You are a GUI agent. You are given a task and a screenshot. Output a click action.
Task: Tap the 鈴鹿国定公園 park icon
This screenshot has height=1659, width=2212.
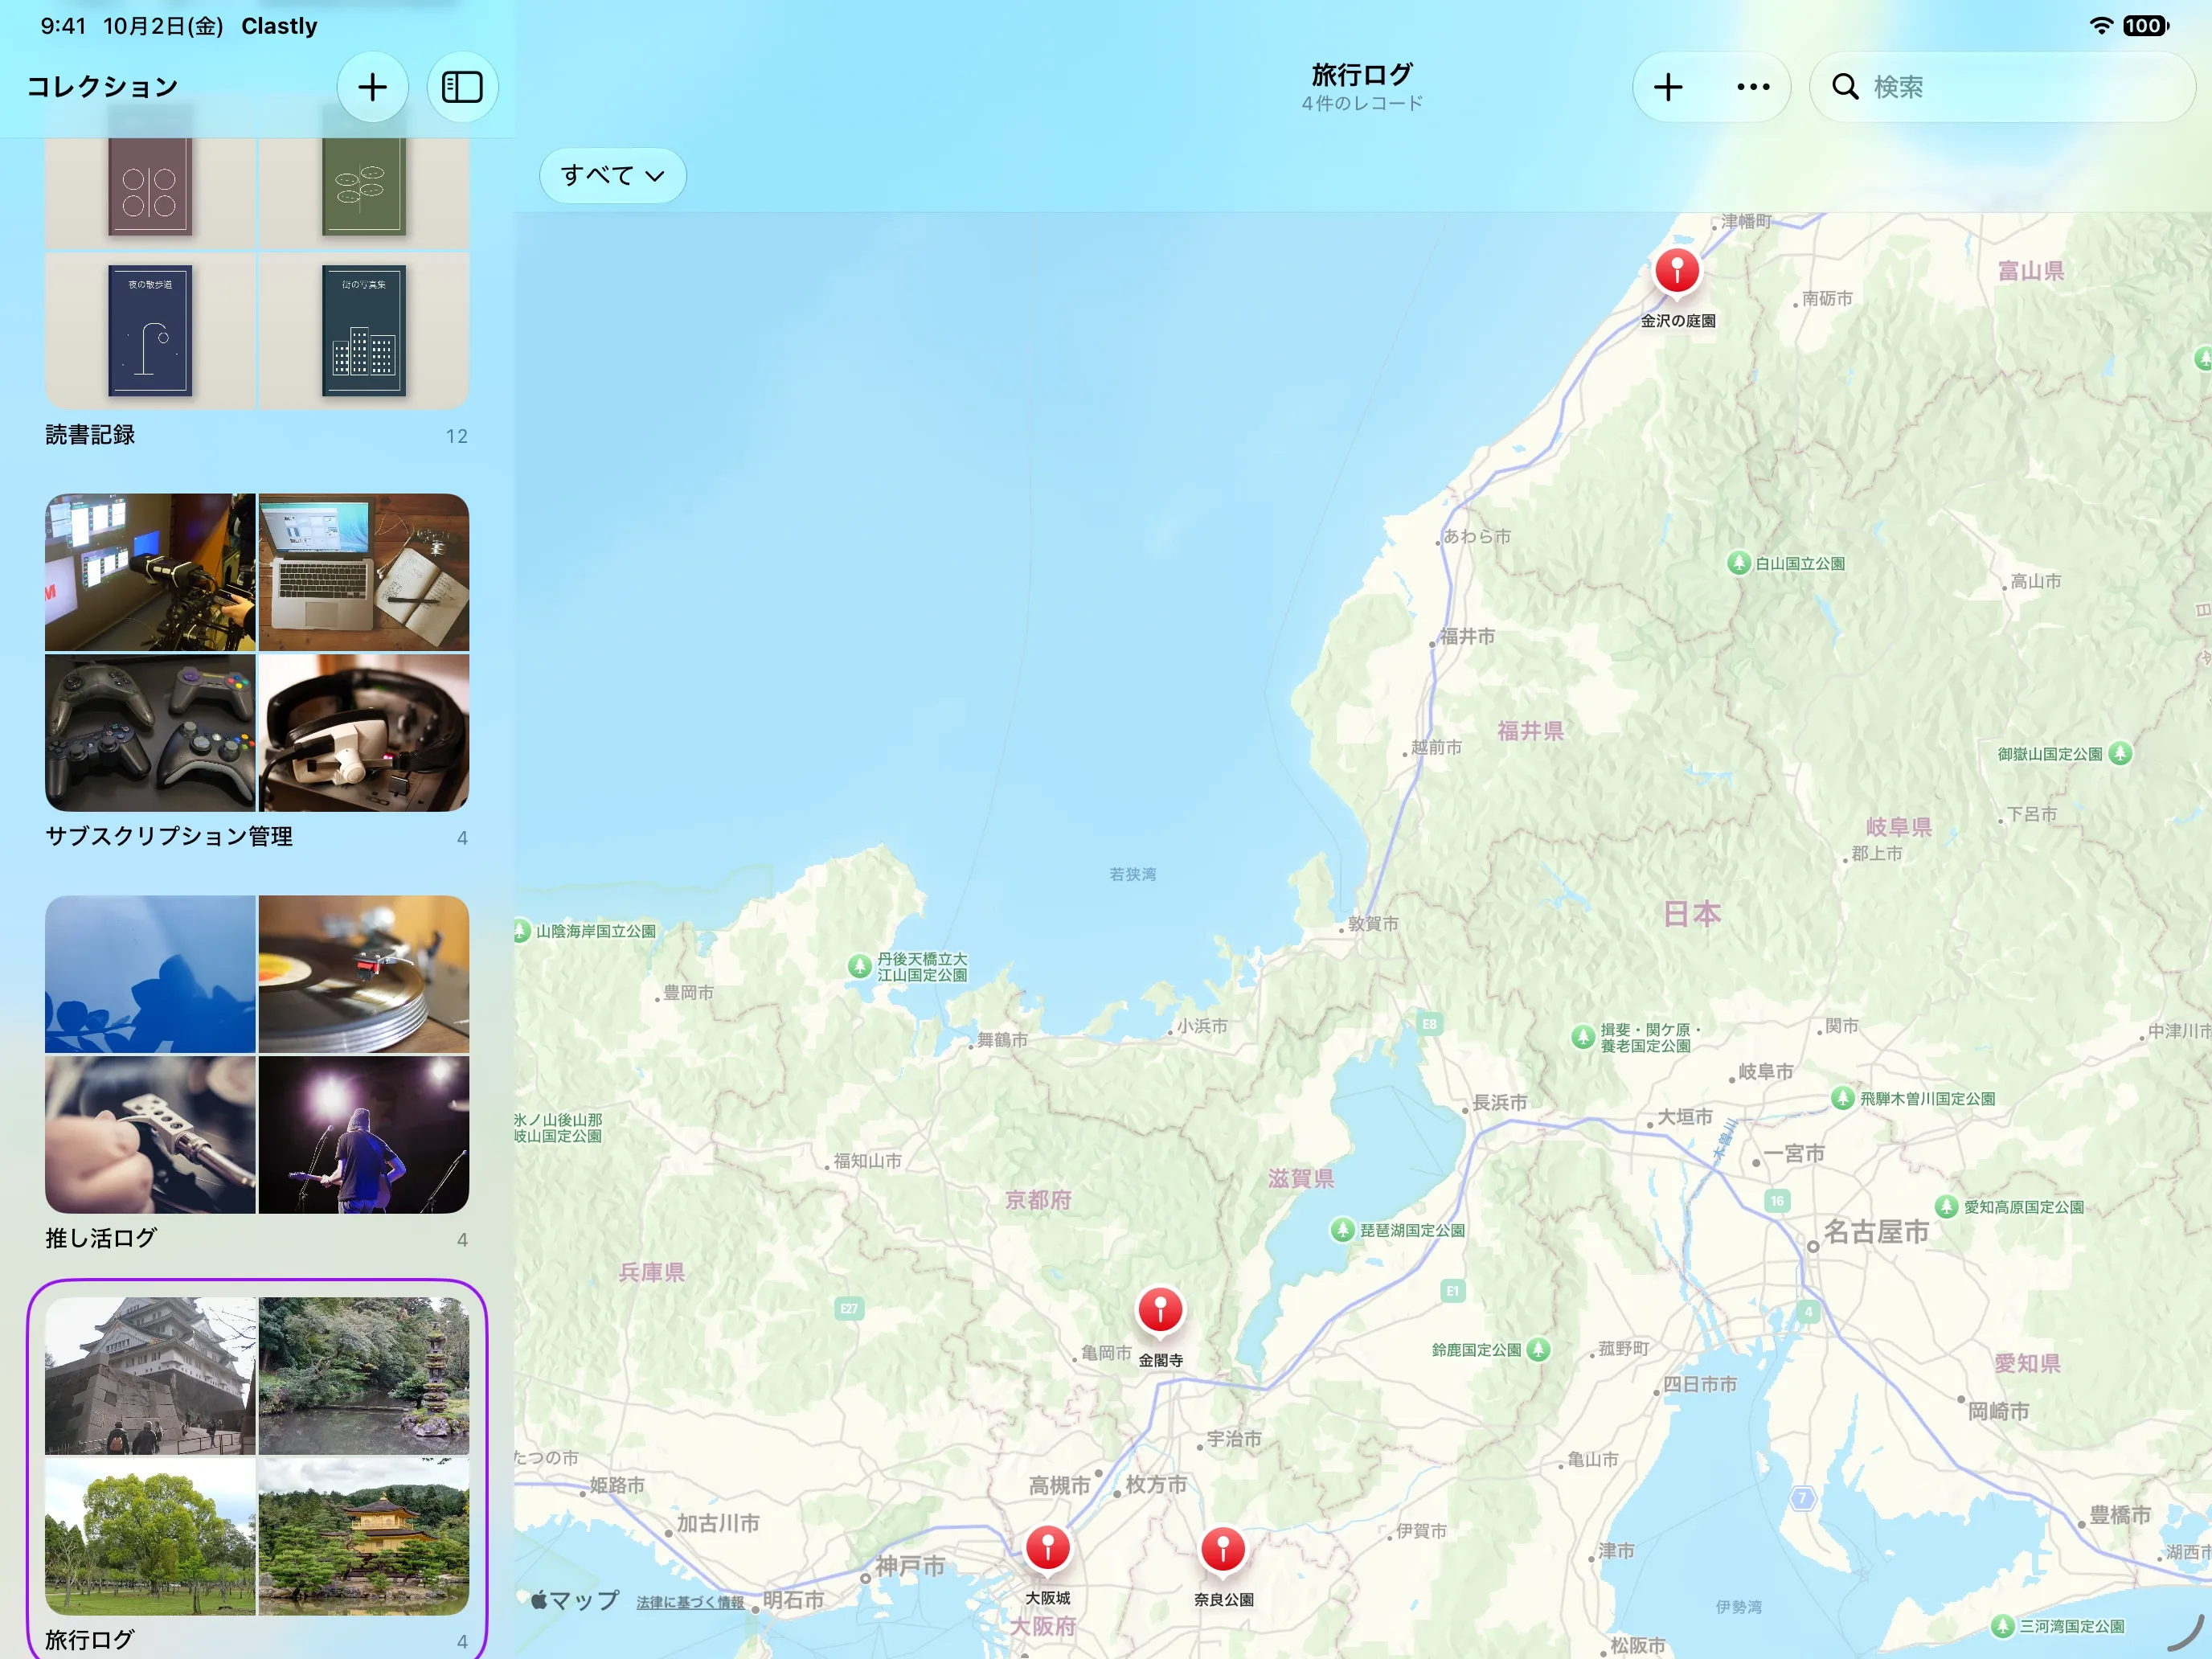tap(1538, 1349)
